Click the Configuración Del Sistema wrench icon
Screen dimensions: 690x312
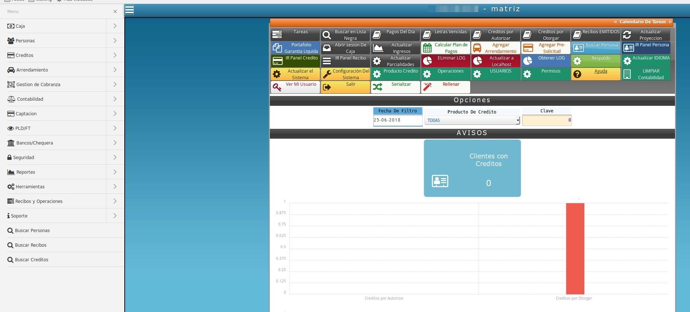tap(327, 74)
